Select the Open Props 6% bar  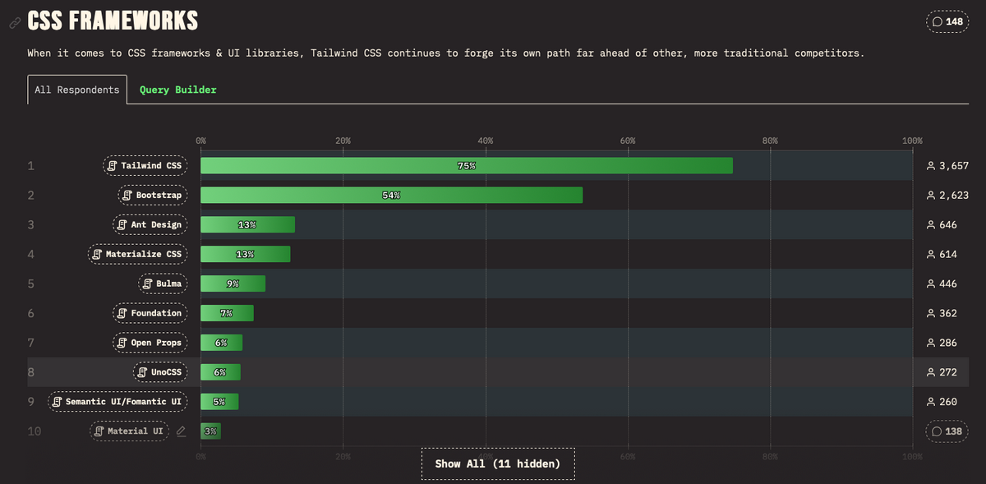(222, 343)
